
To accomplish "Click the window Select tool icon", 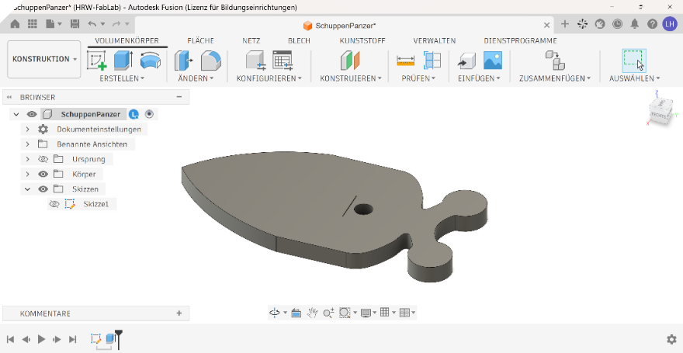I will pos(634,60).
